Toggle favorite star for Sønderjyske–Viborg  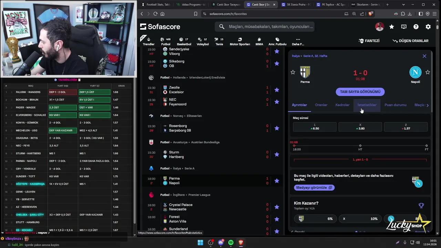(277, 51)
